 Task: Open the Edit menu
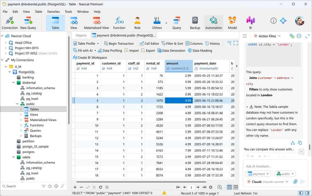click(x=15, y=11)
